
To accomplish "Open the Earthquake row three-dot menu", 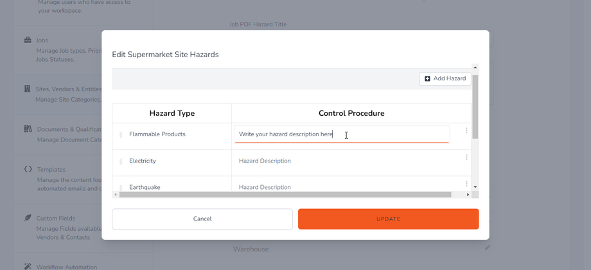I will pyautogui.click(x=466, y=184).
